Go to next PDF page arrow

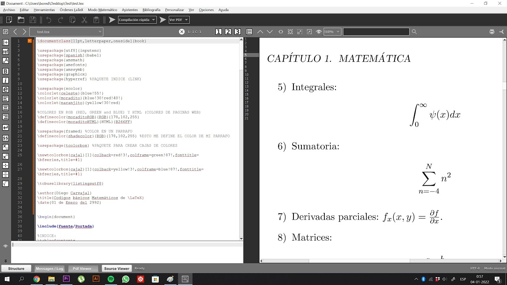[270, 32]
